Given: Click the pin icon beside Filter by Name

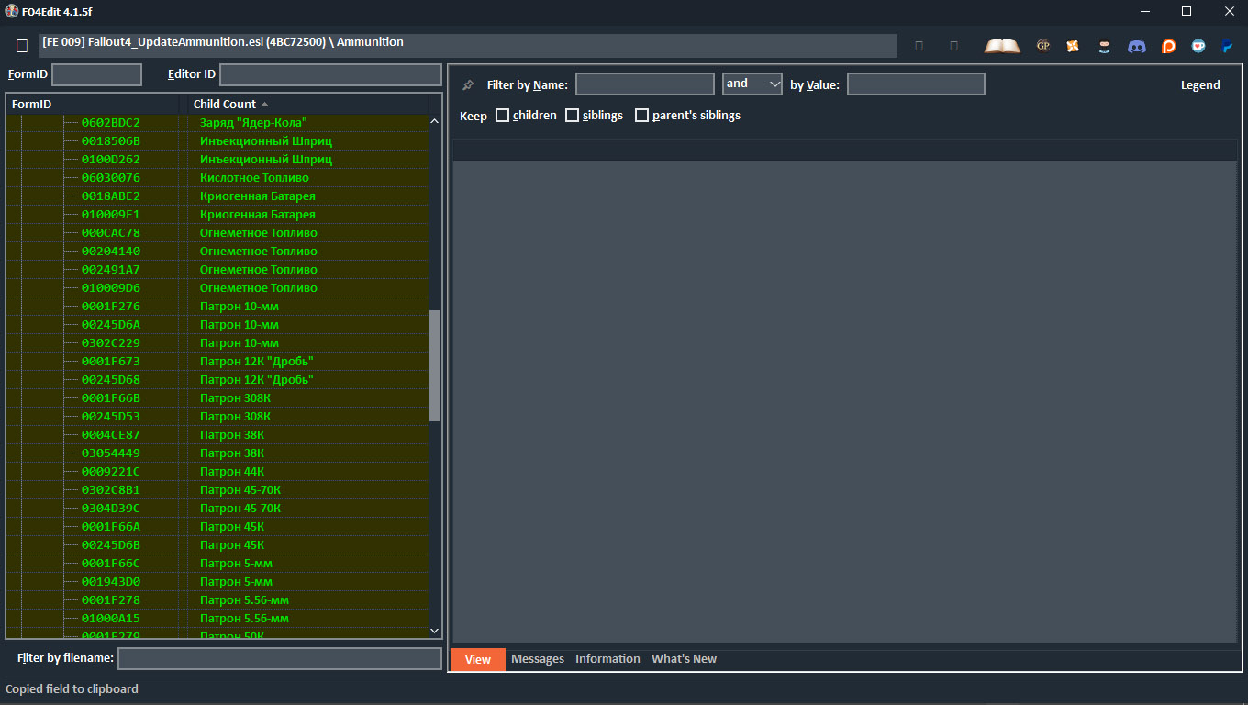Looking at the screenshot, I should [468, 85].
